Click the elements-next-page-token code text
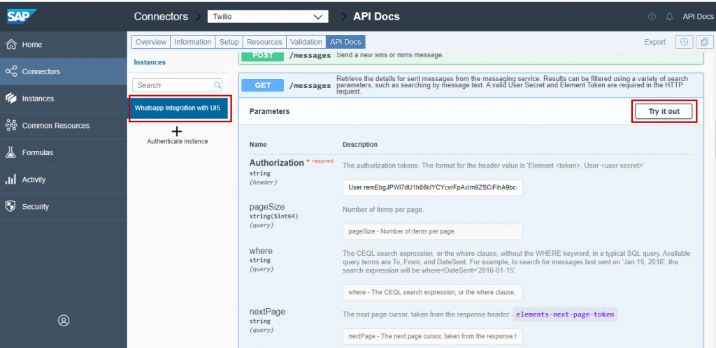The image size is (716, 348). [566, 314]
